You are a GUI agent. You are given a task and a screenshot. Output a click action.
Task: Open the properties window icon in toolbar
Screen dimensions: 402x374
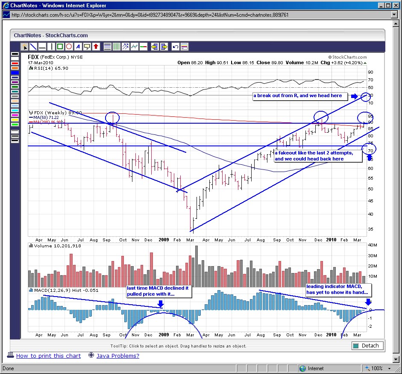coord(184,47)
